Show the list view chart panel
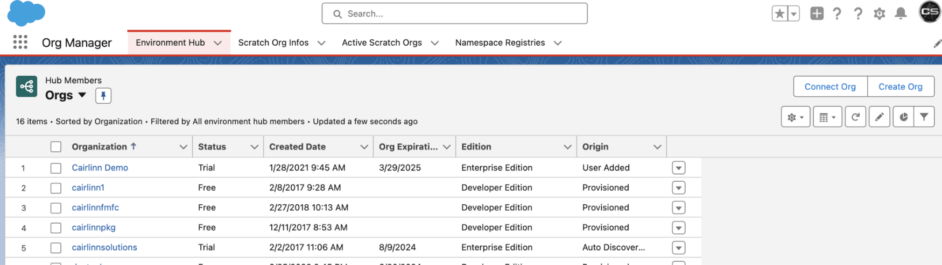942x265 pixels. point(903,117)
